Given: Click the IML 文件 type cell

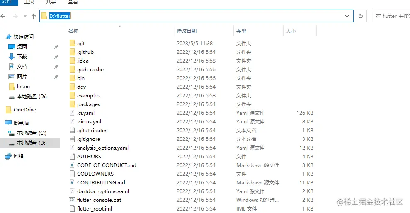Looking at the screenshot, I should (x=247, y=208).
